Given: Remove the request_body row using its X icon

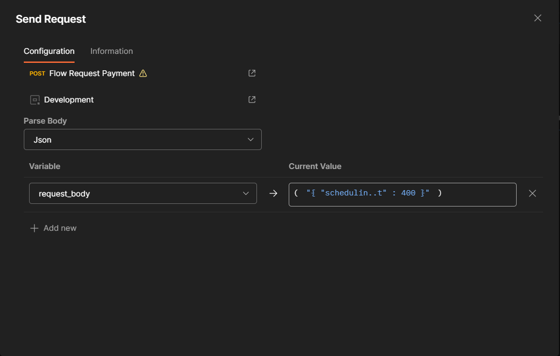Looking at the screenshot, I should [533, 193].
